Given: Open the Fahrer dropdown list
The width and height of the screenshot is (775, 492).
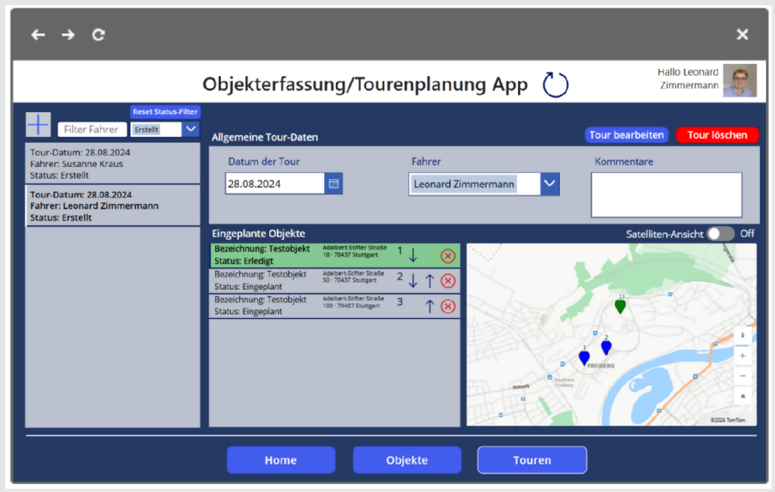Looking at the screenshot, I should click(549, 184).
